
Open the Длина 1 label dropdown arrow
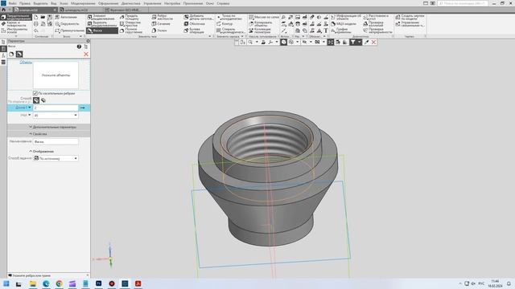(x=30, y=108)
